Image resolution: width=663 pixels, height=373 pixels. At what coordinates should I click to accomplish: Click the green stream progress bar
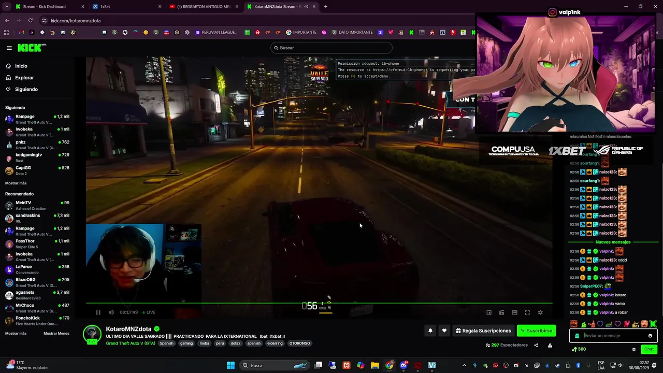click(319, 304)
